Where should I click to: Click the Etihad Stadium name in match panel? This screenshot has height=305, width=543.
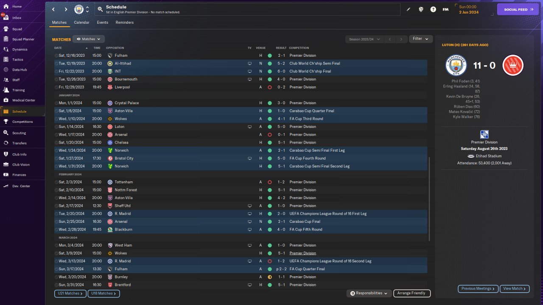(489, 156)
